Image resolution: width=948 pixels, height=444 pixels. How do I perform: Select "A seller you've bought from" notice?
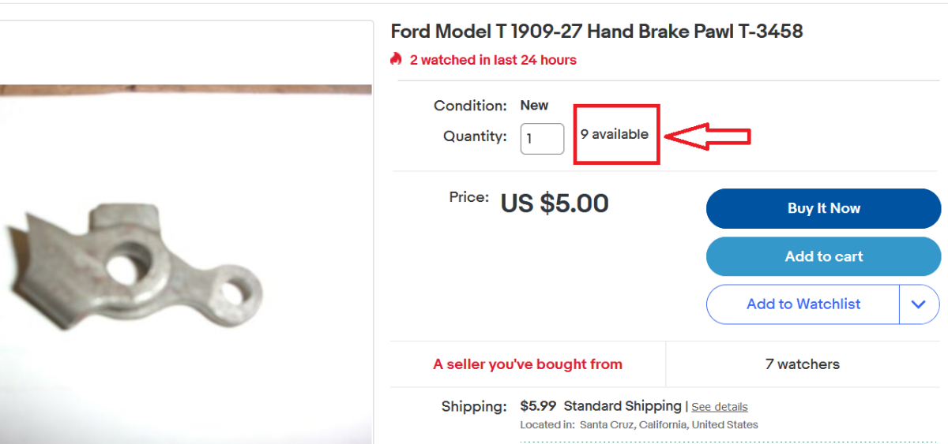[528, 364]
